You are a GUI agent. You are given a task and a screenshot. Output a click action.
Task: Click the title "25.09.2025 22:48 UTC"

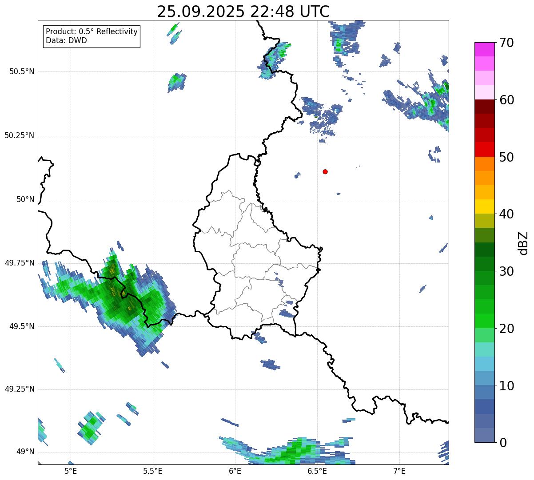tap(243, 12)
